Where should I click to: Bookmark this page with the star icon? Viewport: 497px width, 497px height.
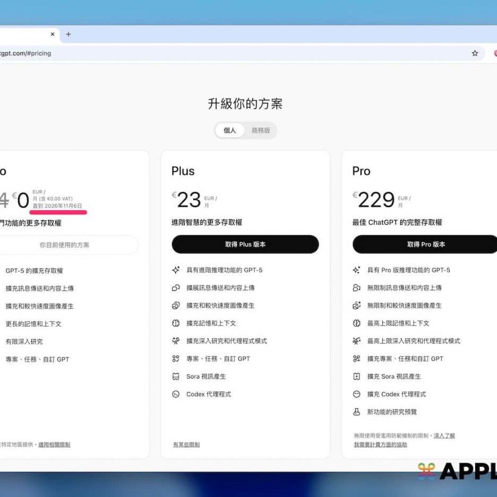point(475,53)
